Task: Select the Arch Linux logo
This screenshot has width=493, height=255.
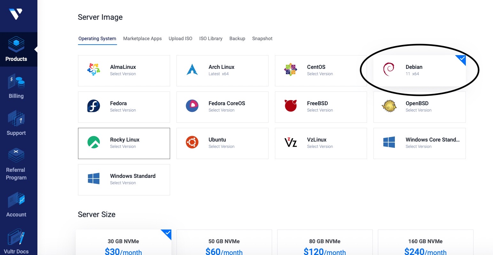Action: 192,69
